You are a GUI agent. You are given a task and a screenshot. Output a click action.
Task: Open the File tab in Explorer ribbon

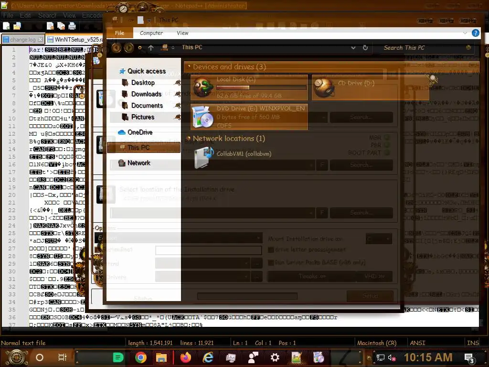119,33
